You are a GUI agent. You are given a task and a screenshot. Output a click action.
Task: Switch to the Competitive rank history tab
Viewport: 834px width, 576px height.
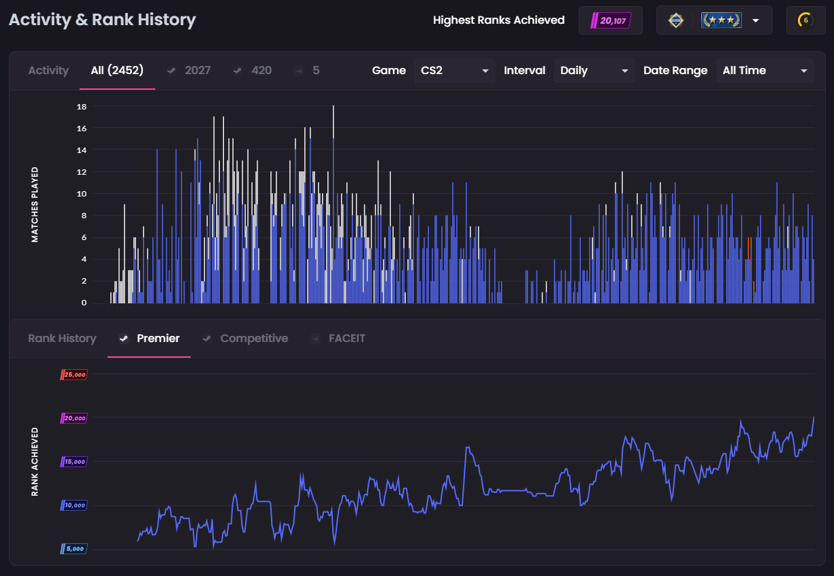(x=245, y=338)
